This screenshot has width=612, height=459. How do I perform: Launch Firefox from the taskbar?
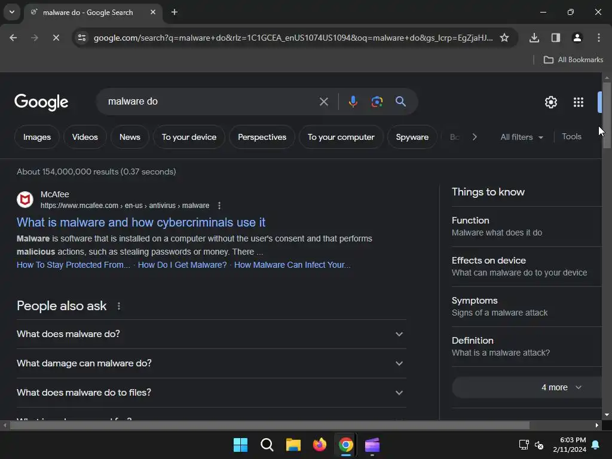[x=320, y=445]
